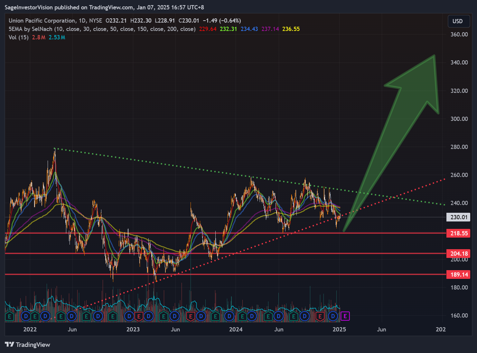477x353 pixels.
Task: Click the volume average value 2.53M
Action: point(57,37)
